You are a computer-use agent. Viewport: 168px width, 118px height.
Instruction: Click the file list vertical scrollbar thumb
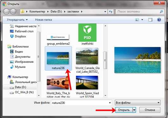105,60
